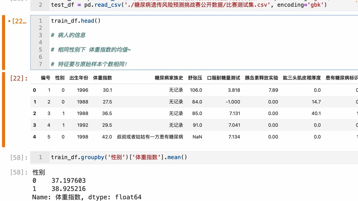The height and width of the screenshot is (201, 358).
Task: Click the birth year 1992
Action: point(83,125)
